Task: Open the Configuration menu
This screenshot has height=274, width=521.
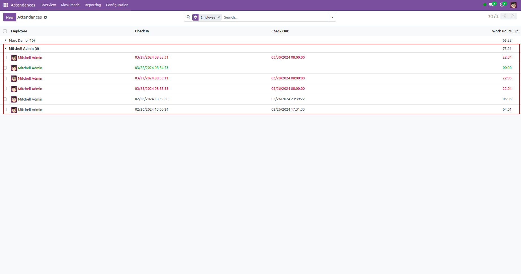Action: pos(117,5)
